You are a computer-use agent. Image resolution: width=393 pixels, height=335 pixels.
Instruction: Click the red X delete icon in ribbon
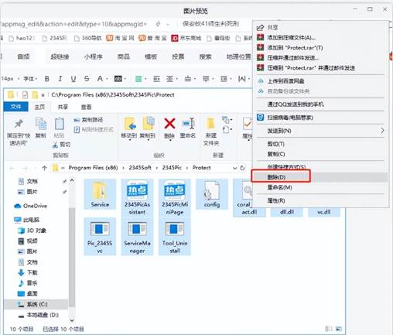[x=169, y=124]
